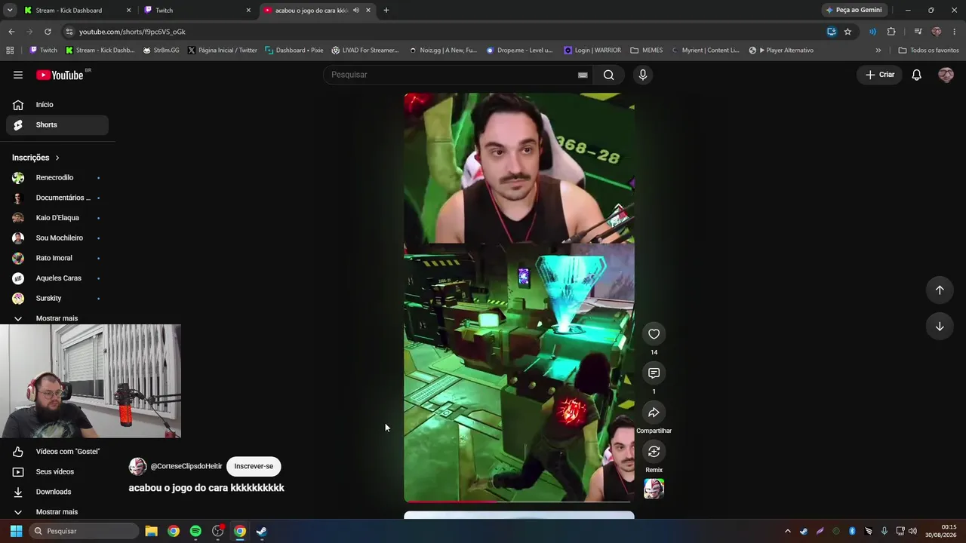966x543 pixels.
Task: Open the Kaio D'Elaqua subscription
Action: (x=57, y=218)
